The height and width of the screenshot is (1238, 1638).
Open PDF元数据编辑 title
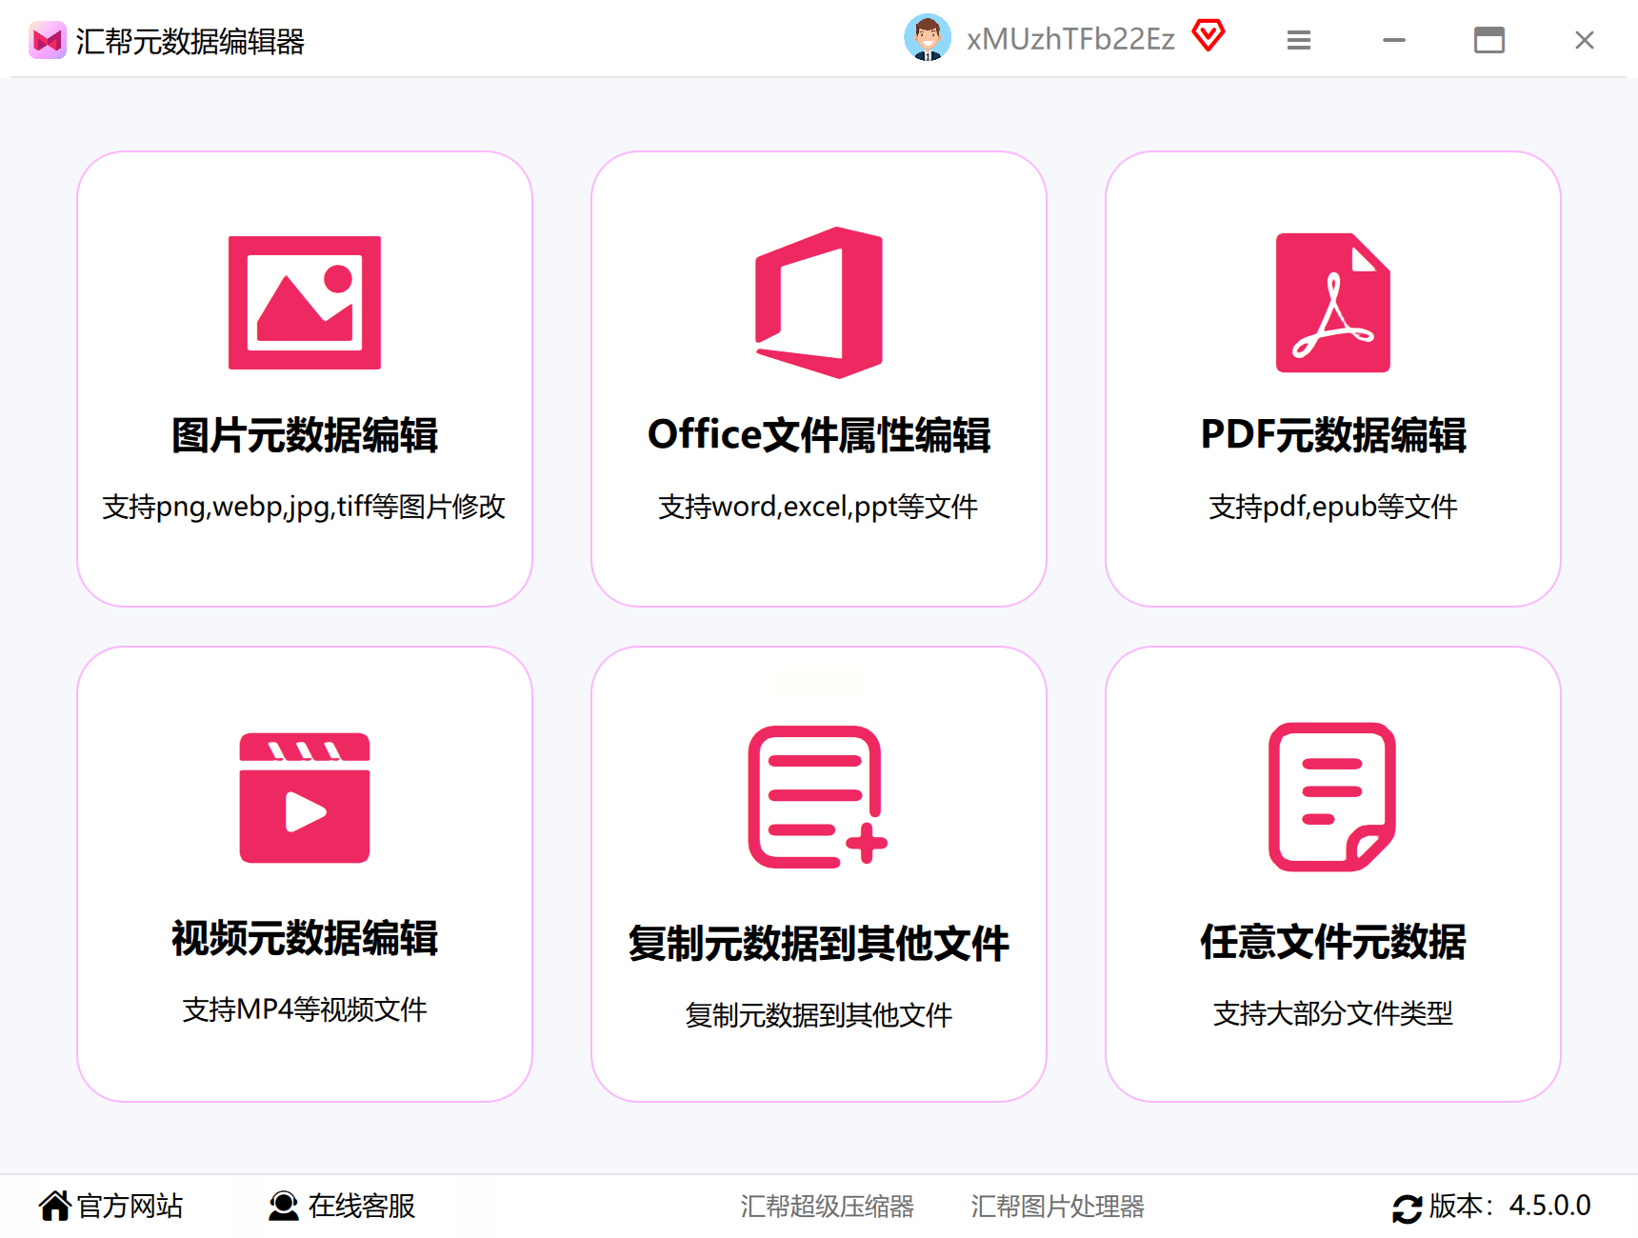click(x=1333, y=434)
